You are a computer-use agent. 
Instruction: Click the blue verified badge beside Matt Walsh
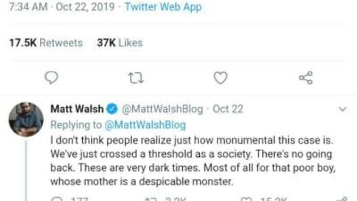click(112, 109)
